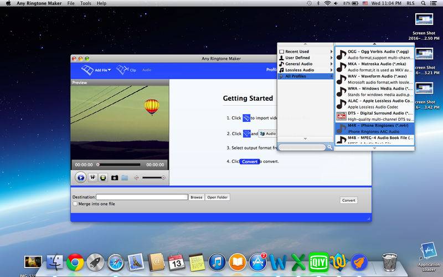The height and width of the screenshot is (277, 443).
Task: Open the Add File dropdown arrow
Action: [x=109, y=70]
